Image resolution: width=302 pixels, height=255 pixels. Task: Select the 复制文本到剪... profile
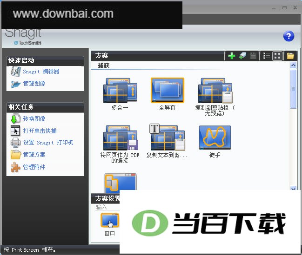tap(167, 141)
